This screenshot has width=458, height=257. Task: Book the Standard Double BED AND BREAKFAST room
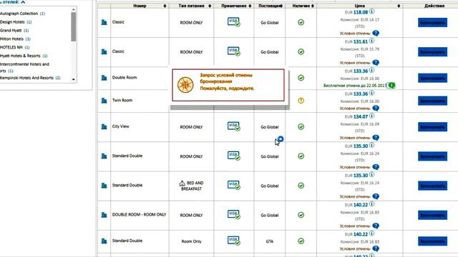[x=432, y=186]
